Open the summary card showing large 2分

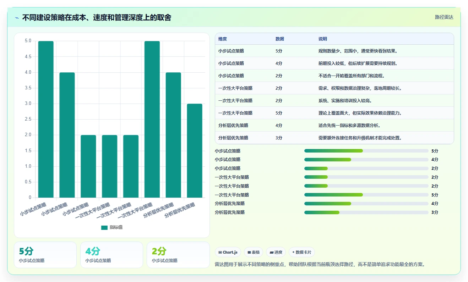pos(178,255)
